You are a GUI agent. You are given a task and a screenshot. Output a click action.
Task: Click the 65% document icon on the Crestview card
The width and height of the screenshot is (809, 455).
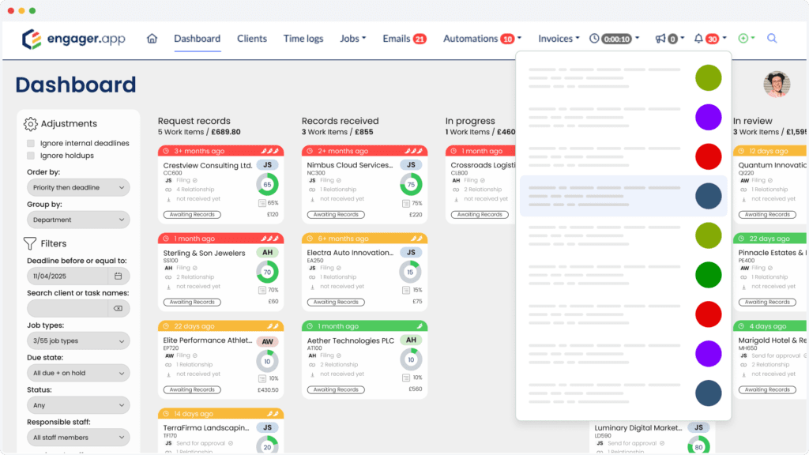coord(262,203)
